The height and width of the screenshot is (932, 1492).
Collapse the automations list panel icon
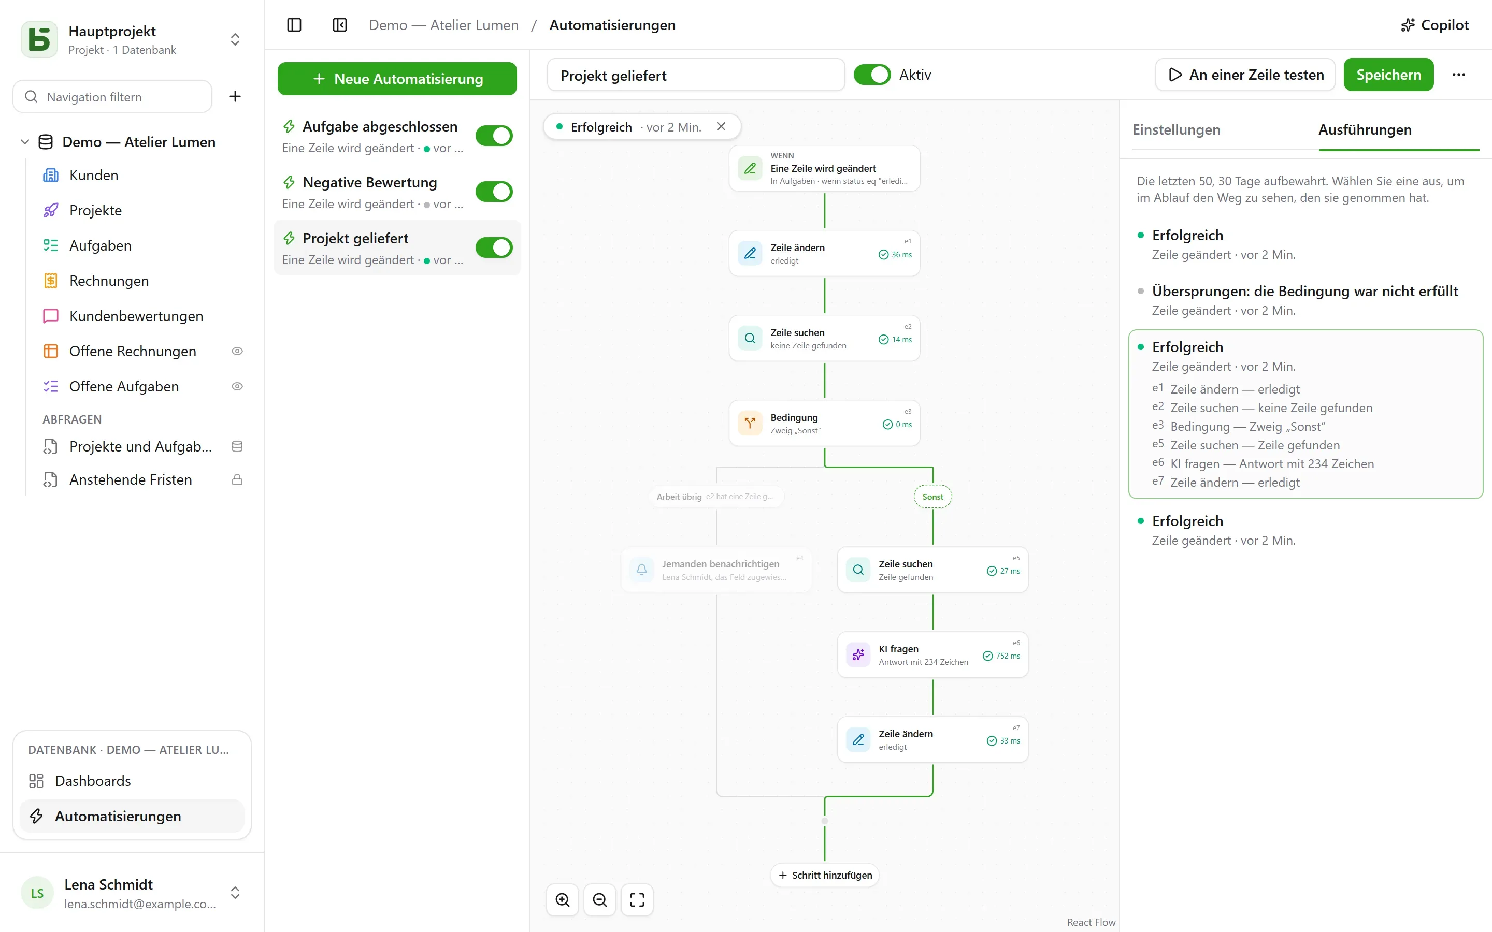pos(340,25)
